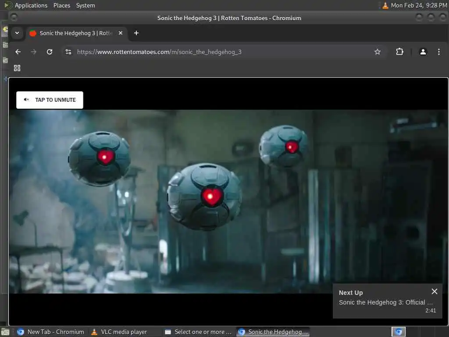Screen dimensions: 449x337
Task: Expand the tab search dropdown arrow
Action: (x=17, y=33)
